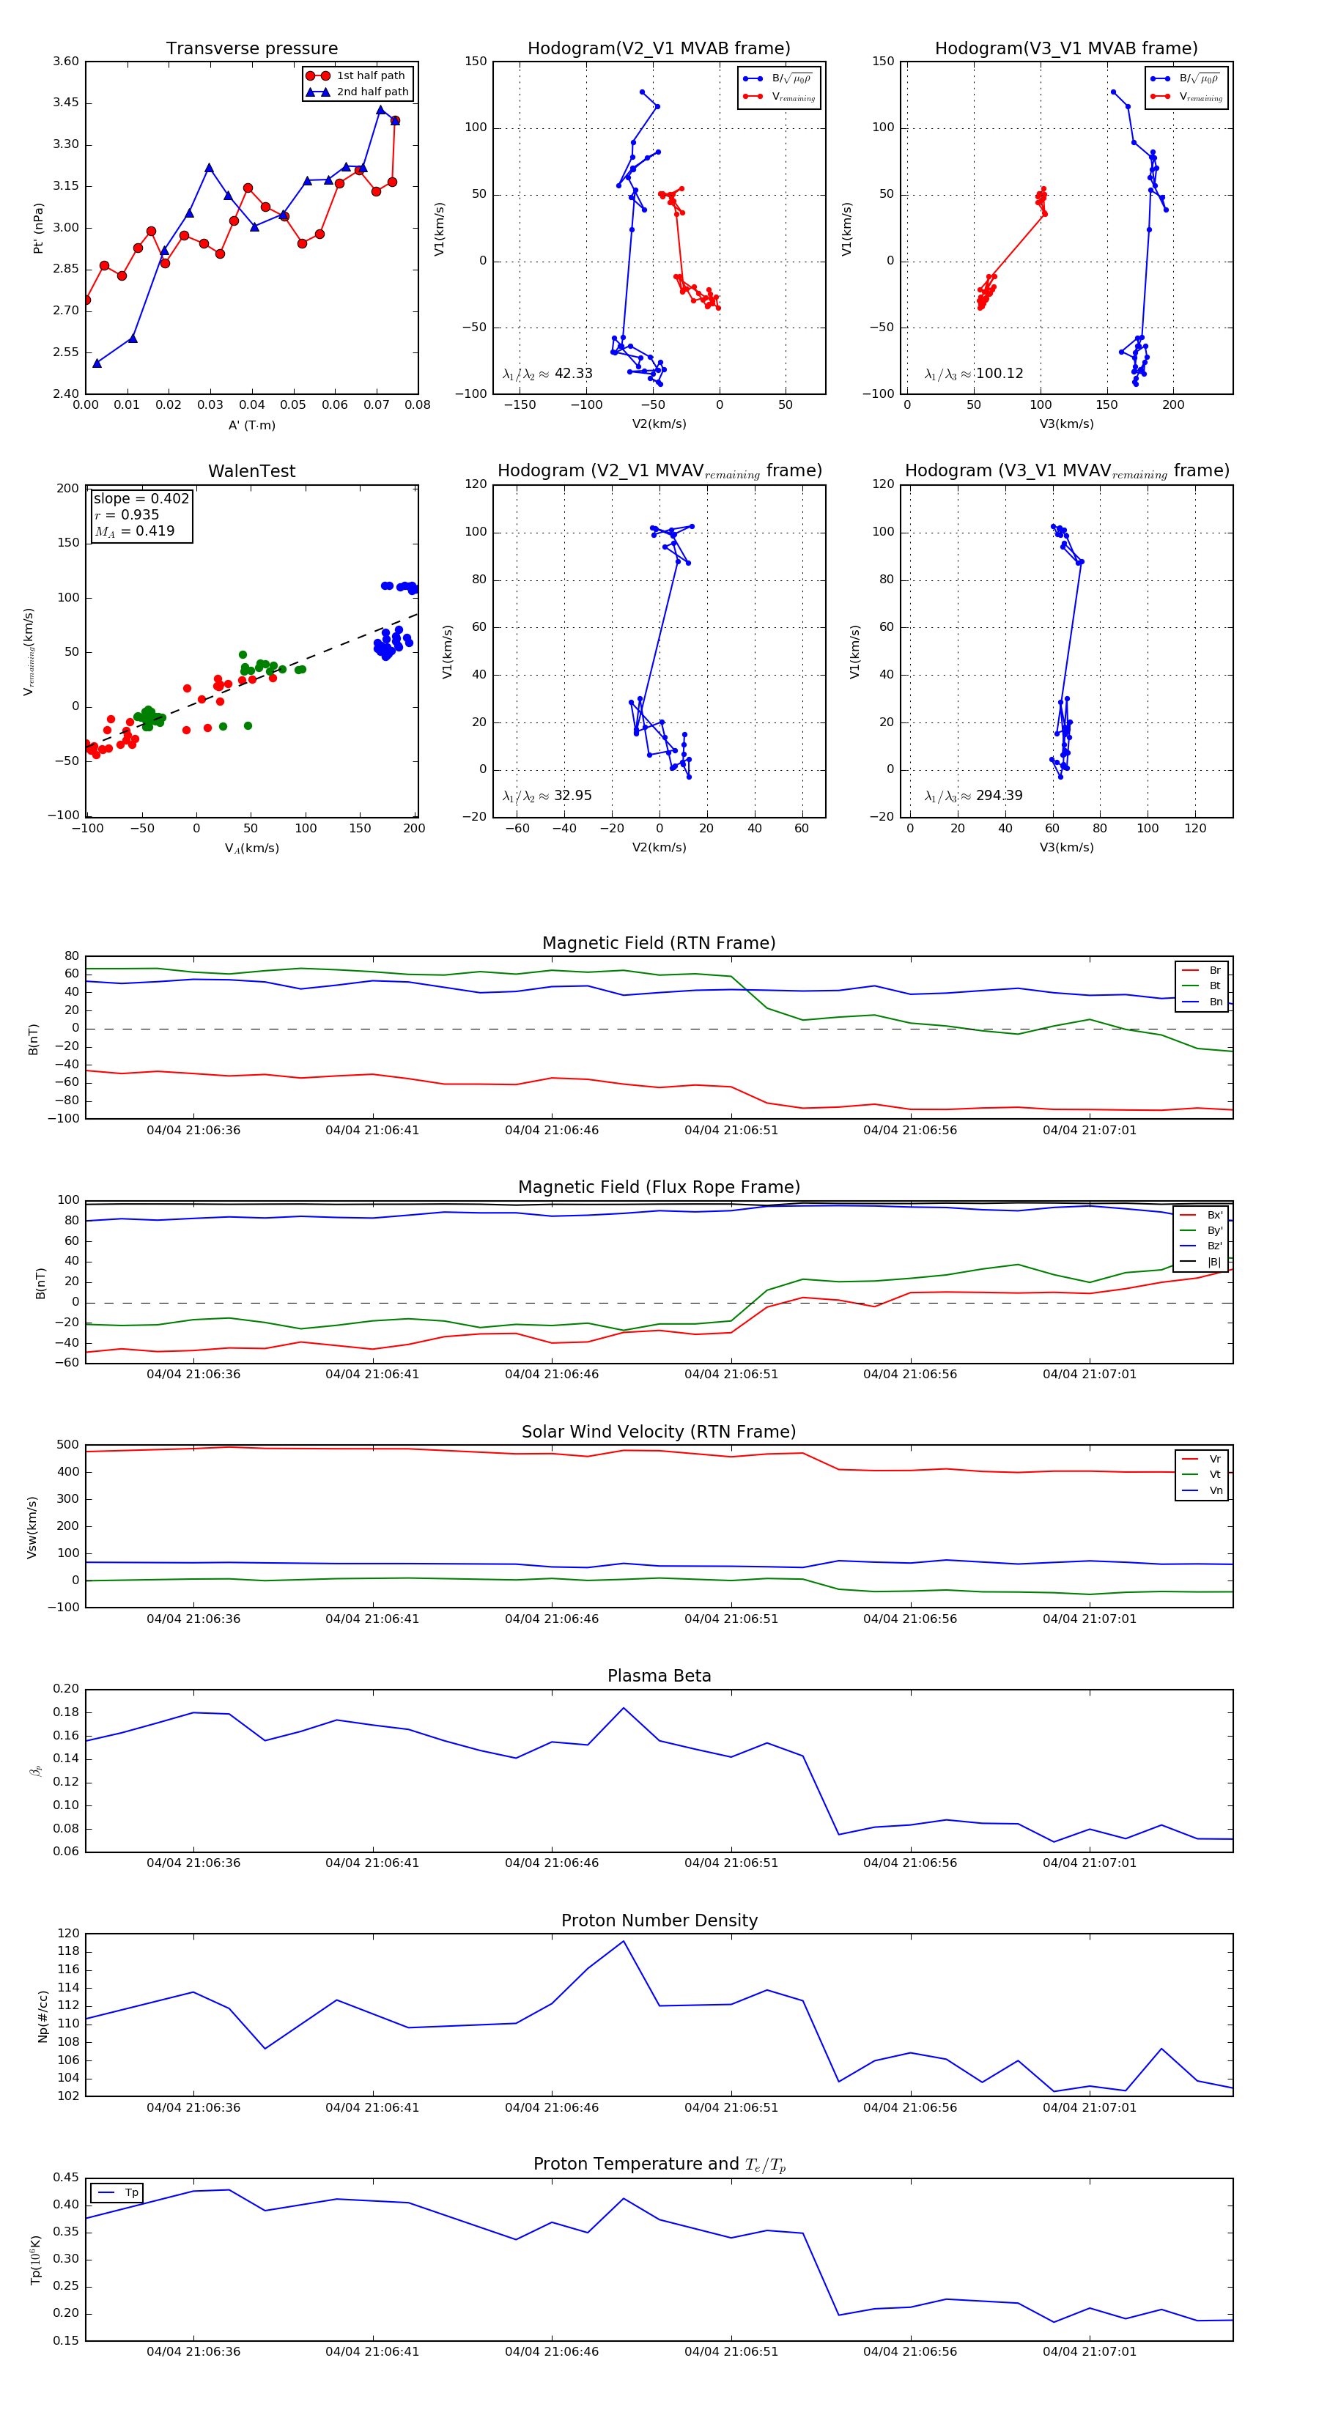Click the λ1/λ2 ≈ 32.95 annotation
1319x2418 pixels.
click(x=547, y=796)
